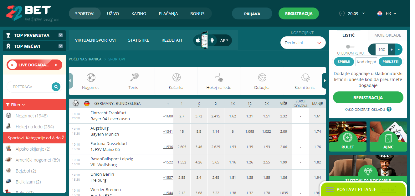Open the 12 column dropdown chevron

(249, 106)
